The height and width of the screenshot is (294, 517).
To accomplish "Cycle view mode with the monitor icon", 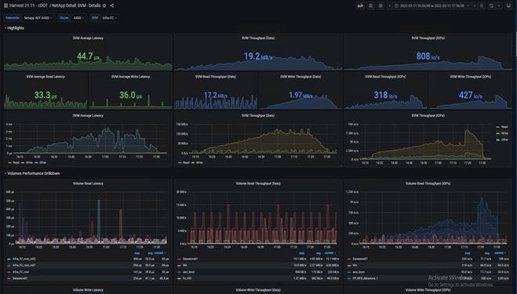I will point(508,5).
